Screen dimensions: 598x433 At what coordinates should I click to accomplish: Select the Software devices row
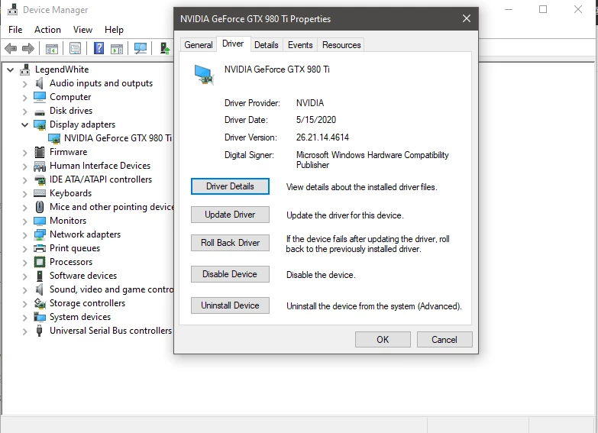click(75, 276)
